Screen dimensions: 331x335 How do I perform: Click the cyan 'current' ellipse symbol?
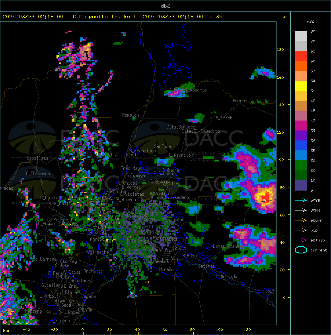pos(301,250)
